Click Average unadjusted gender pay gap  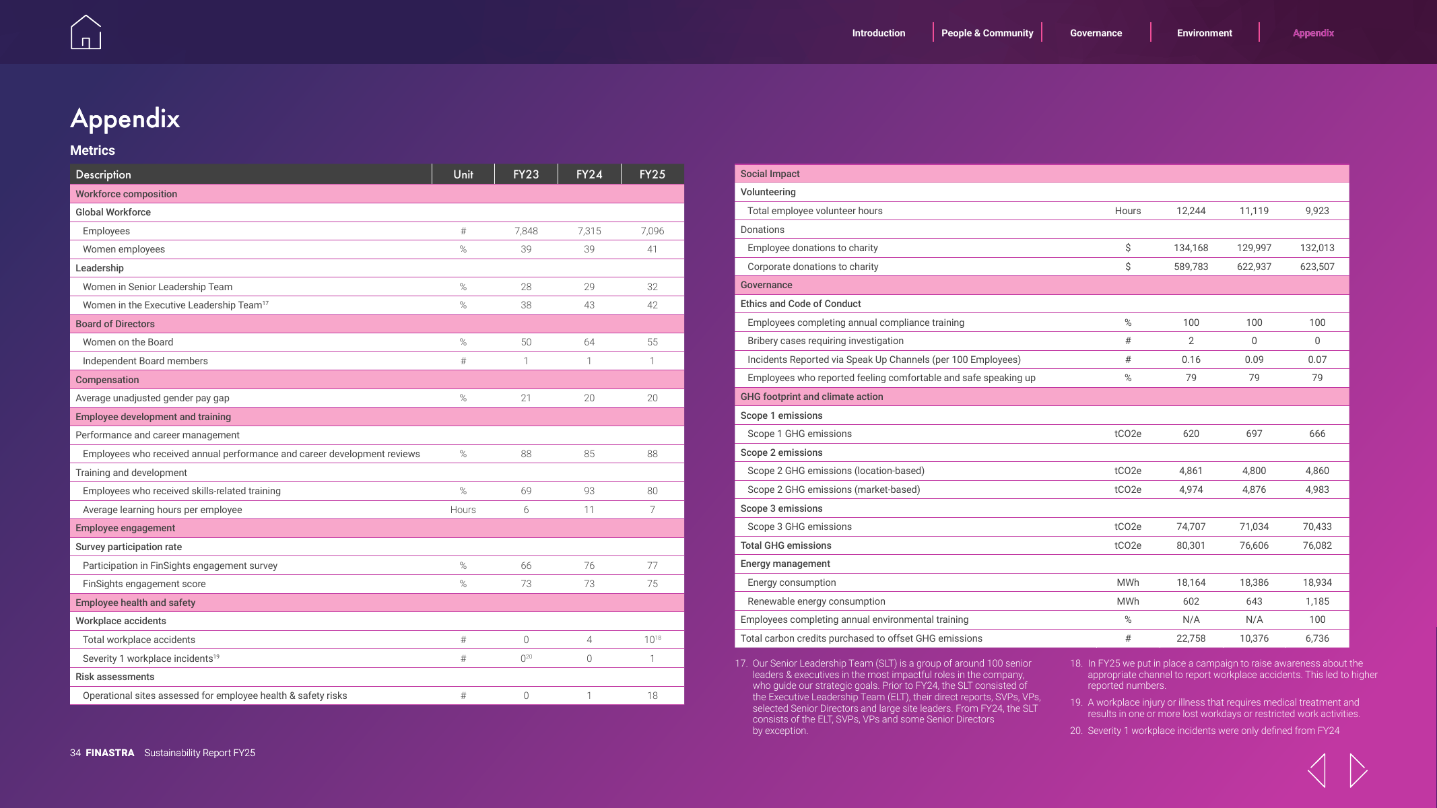(x=152, y=398)
